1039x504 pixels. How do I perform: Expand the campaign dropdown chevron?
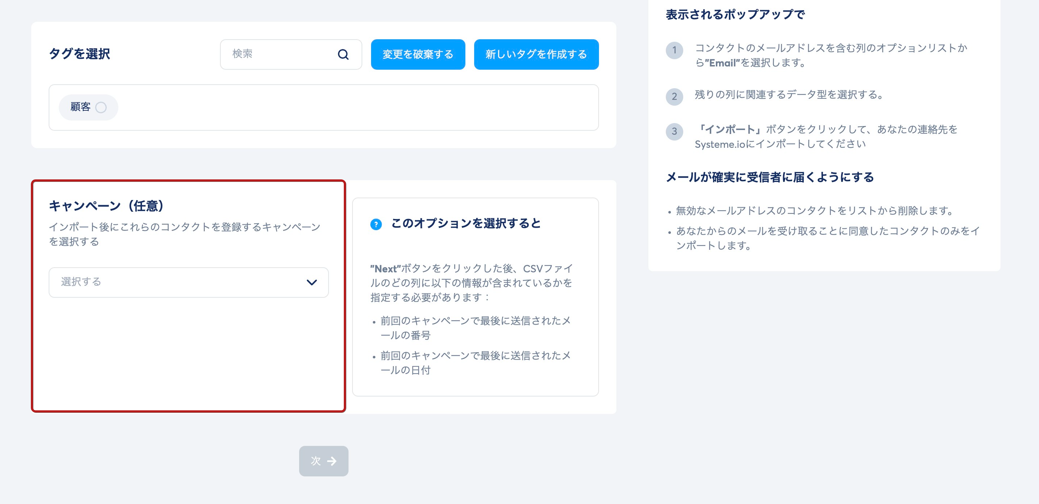click(311, 282)
